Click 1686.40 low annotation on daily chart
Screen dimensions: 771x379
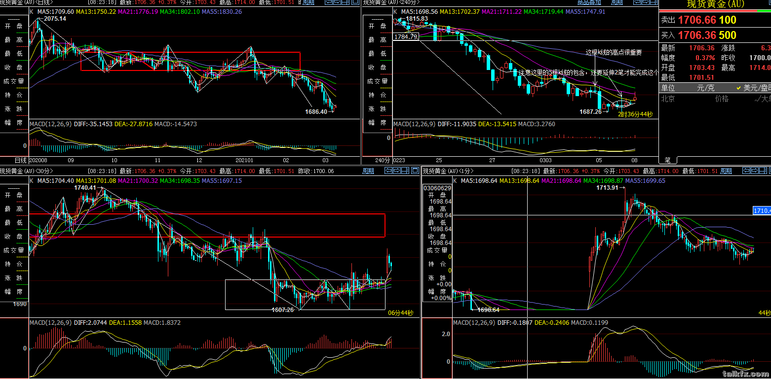316,112
